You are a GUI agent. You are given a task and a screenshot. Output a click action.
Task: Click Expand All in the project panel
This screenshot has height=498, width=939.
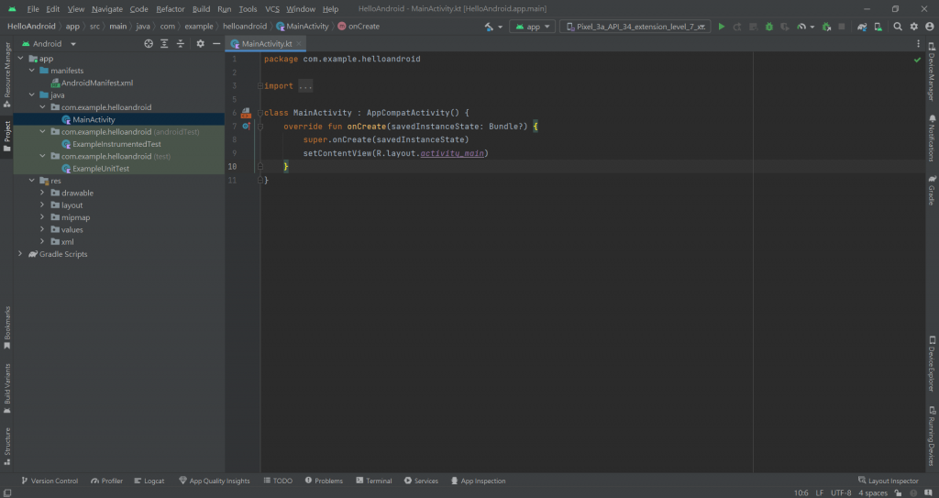(x=164, y=44)
